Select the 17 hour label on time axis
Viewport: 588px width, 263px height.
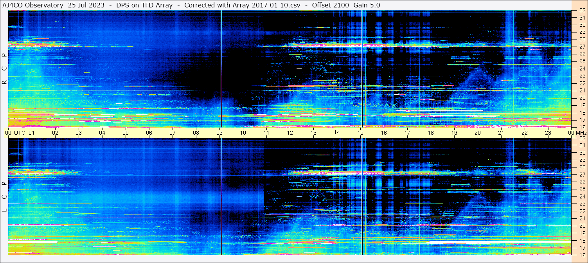coord(407,133)
